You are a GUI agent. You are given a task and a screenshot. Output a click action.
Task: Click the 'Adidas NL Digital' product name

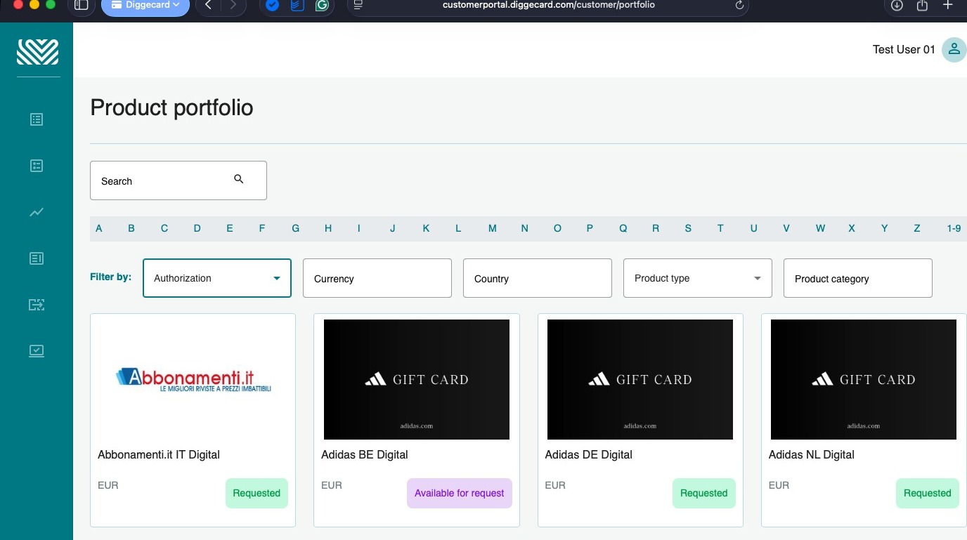[812, 454]
